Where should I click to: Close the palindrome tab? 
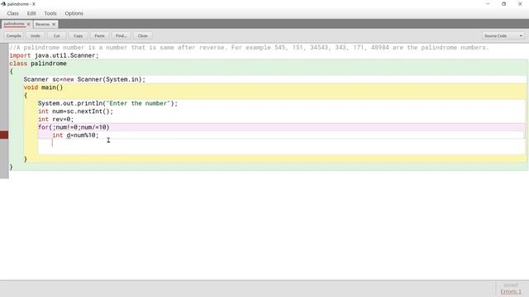(28, 24)
